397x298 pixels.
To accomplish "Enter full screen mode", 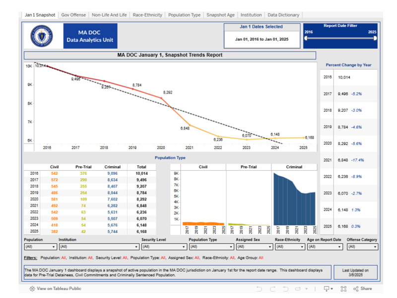I will point(343,289).
